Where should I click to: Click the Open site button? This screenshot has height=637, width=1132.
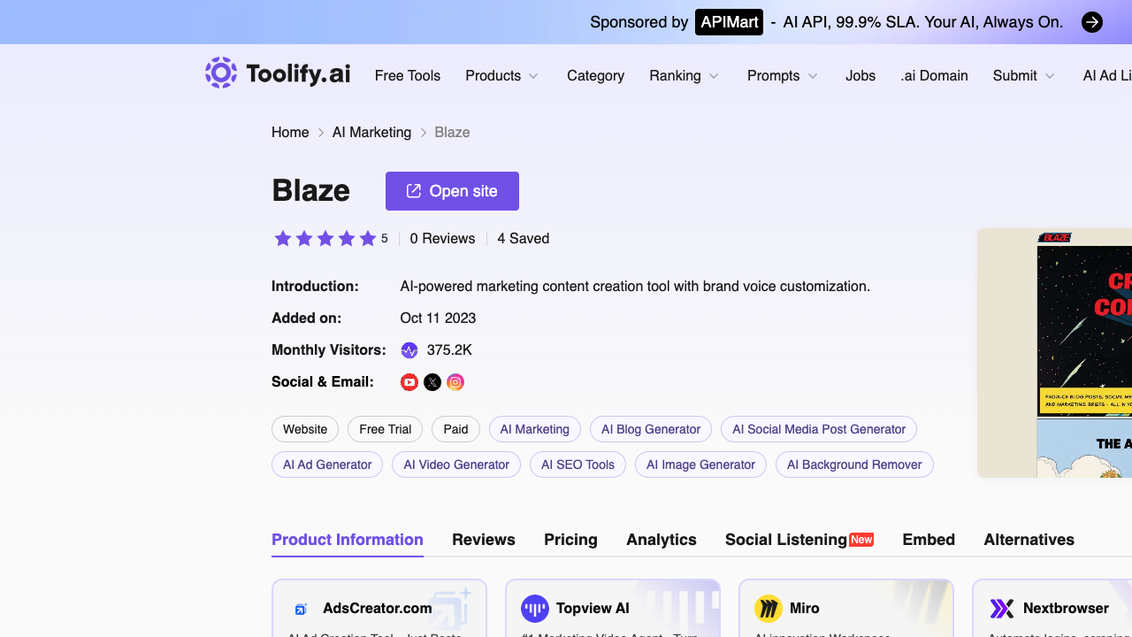(452, 191)
